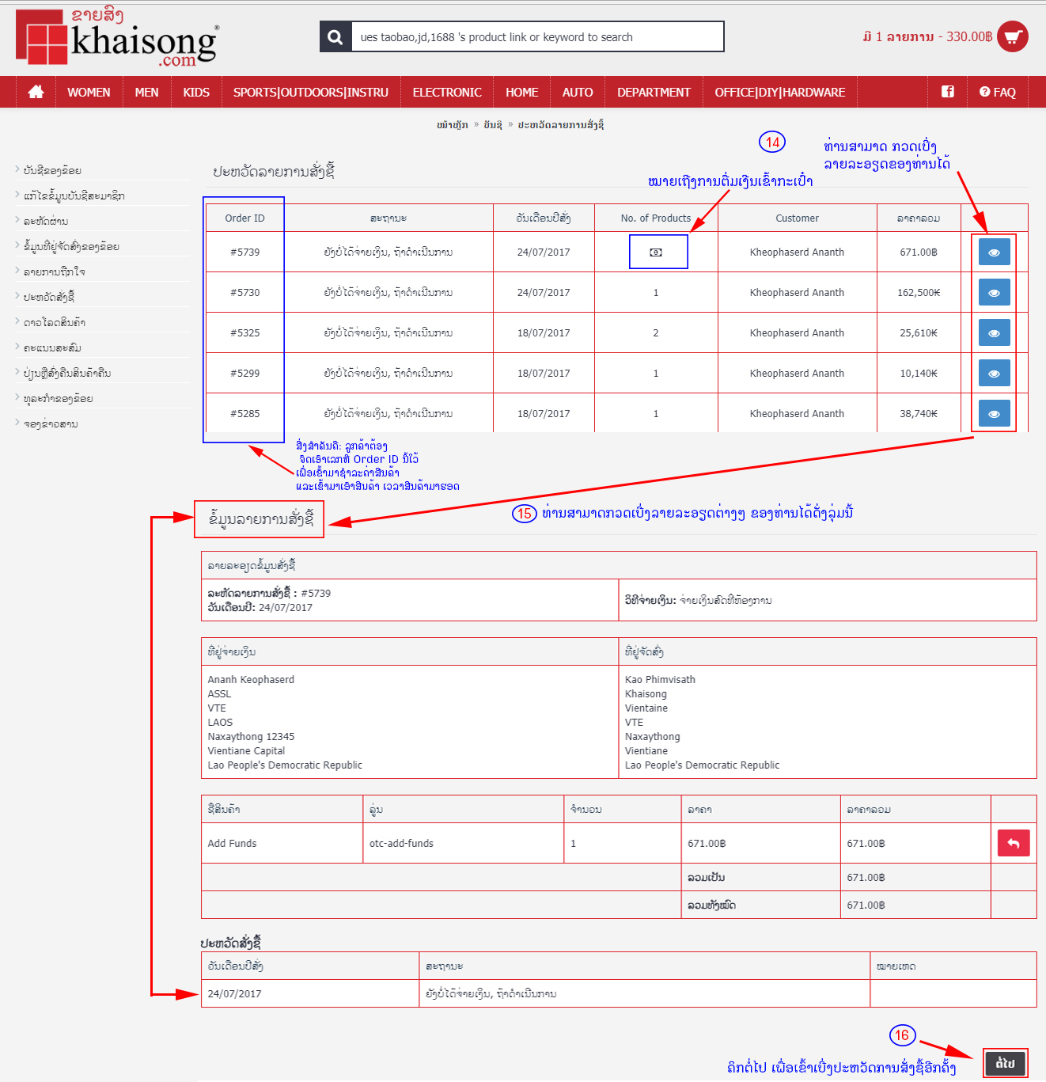
Task: Click the 25,610₭ total in the order list
Action: click(919, 333)
